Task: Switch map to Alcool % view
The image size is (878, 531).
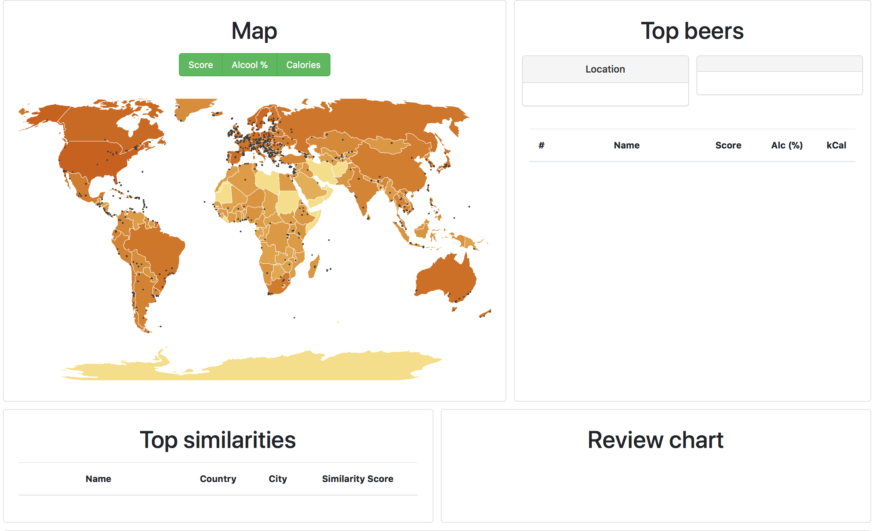Action: 250,65
